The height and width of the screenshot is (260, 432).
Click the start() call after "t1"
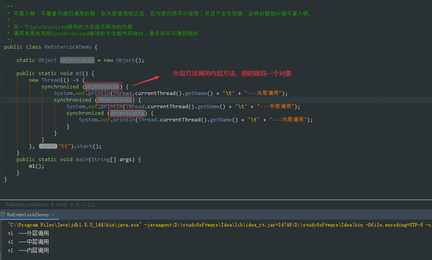click(88, 146)
